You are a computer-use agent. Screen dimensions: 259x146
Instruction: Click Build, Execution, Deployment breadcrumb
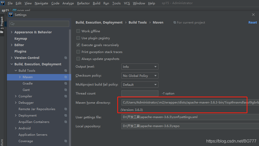click(x=99, y=22)
